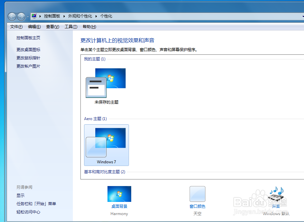Select the Windows 7 Aero theme
Screen dimensions: 304x222
point(106,145)
